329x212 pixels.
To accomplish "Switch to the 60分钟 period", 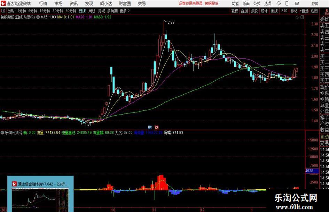I will [71, 11].
